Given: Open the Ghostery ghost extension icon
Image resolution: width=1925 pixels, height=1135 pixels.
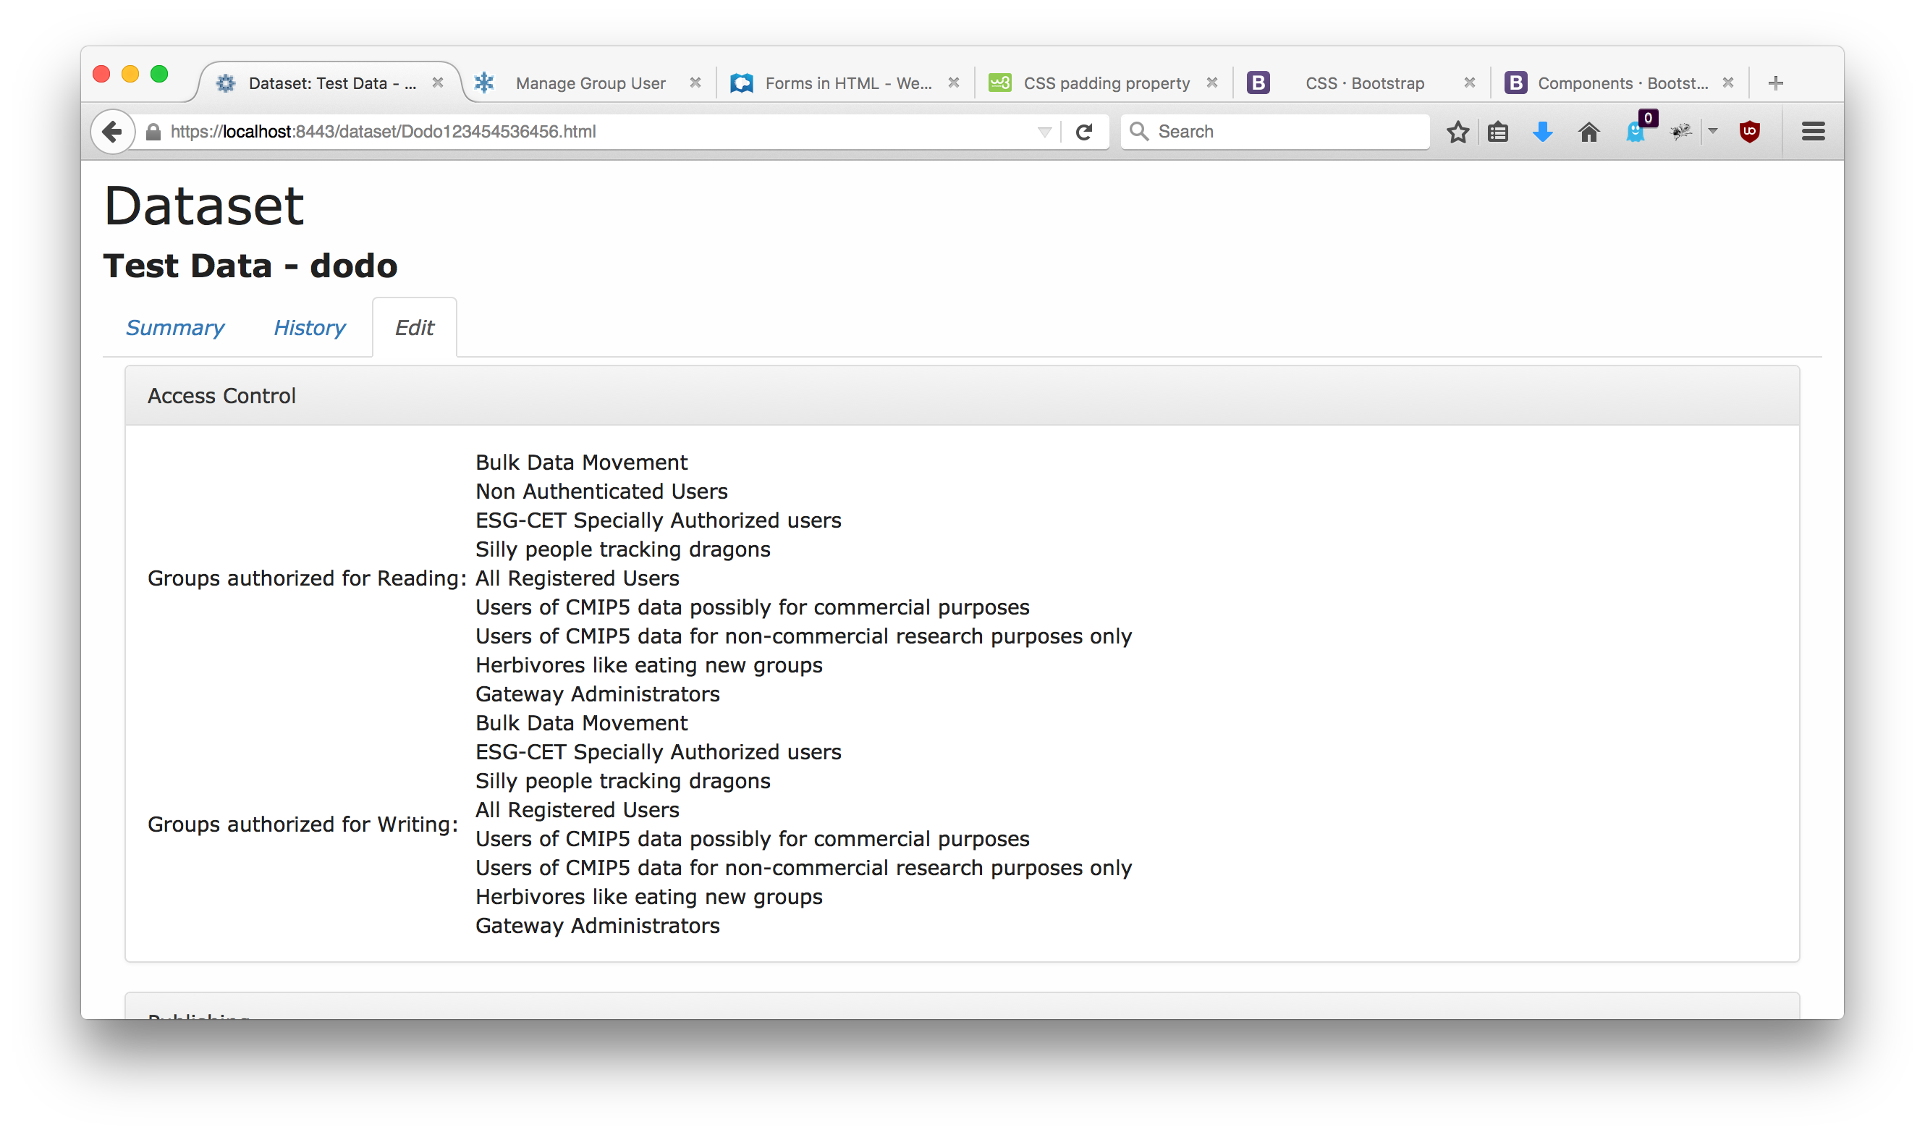Looking at the screenshot, I should click(1635, 132).
